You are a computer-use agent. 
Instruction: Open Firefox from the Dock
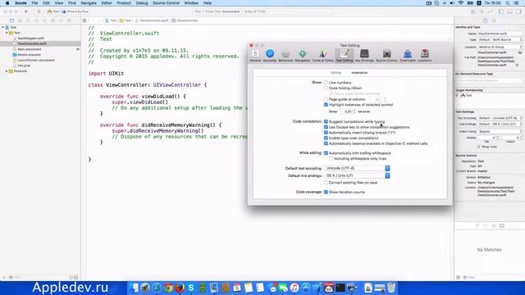click(180, 288)
